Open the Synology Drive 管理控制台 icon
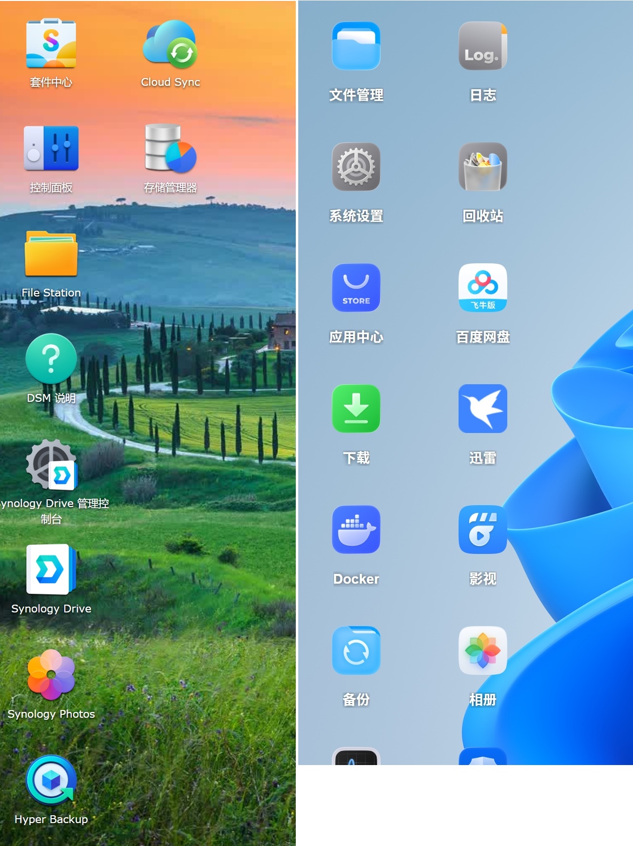The height and width of the screenshot is (846, 633). 51,465
